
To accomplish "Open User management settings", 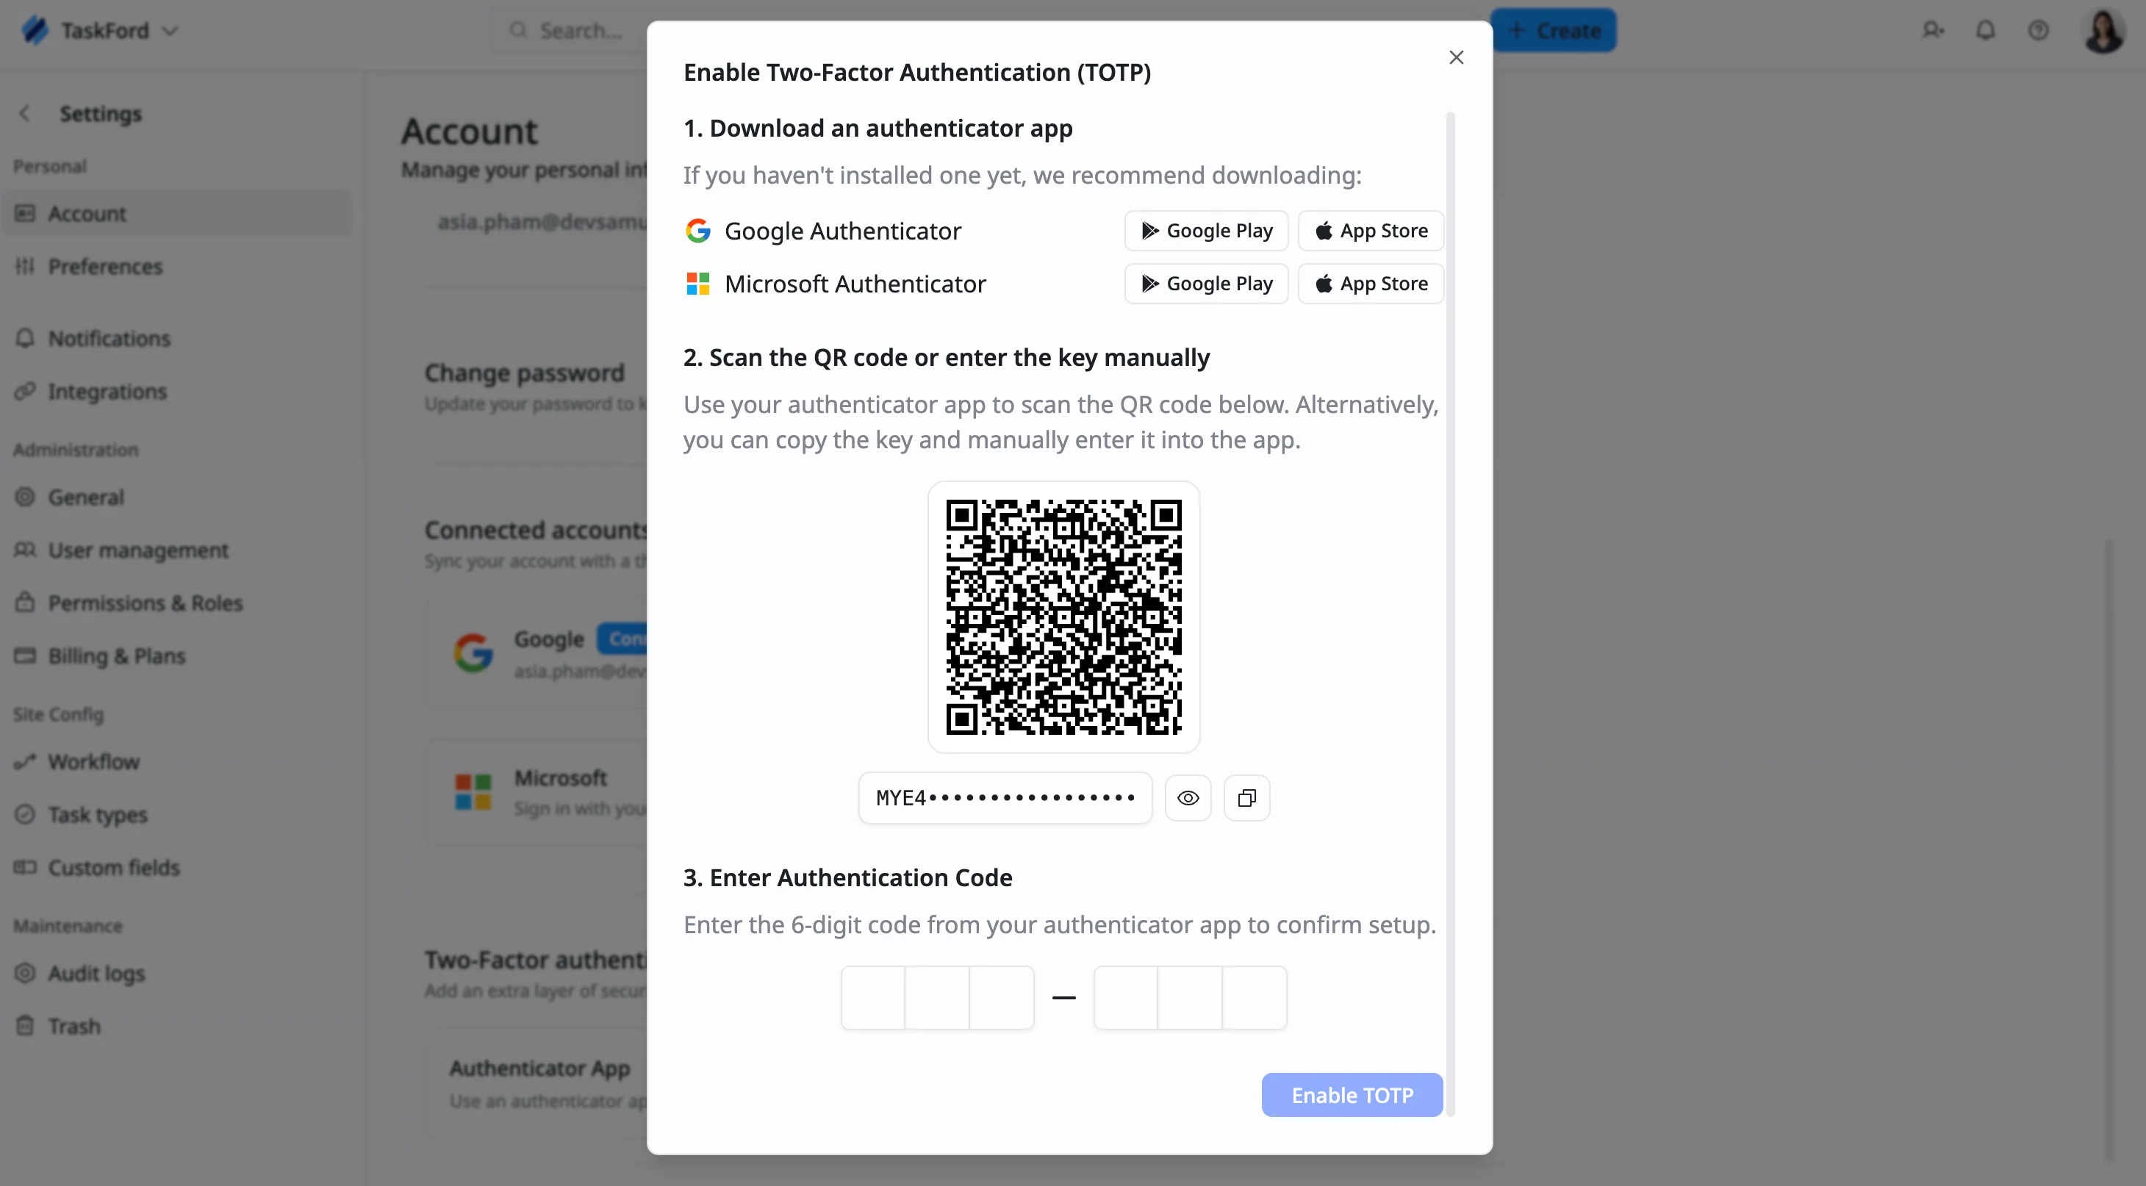I will pos(176,550).
